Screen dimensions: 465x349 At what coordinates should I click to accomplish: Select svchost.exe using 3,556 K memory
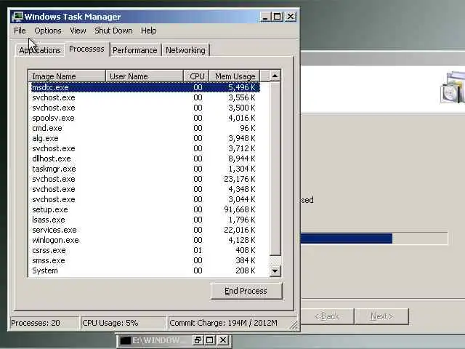coord(145,97)
